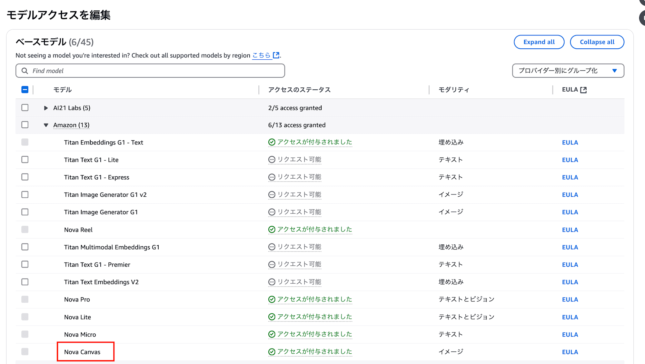The image size is (645, 364).
Task: Click the AI21 Labs (5) group label
Action: click(72, 108)
